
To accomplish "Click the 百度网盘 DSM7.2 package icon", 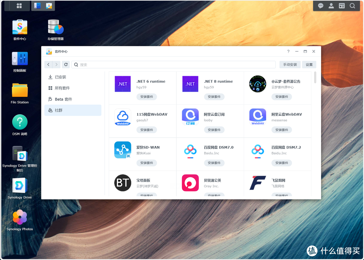I will (258, 151).
